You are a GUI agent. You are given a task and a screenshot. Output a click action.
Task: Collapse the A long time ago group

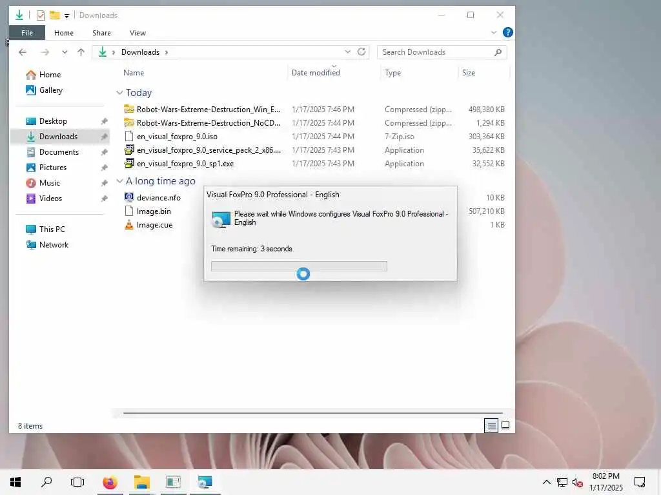(x=119, y=181)
